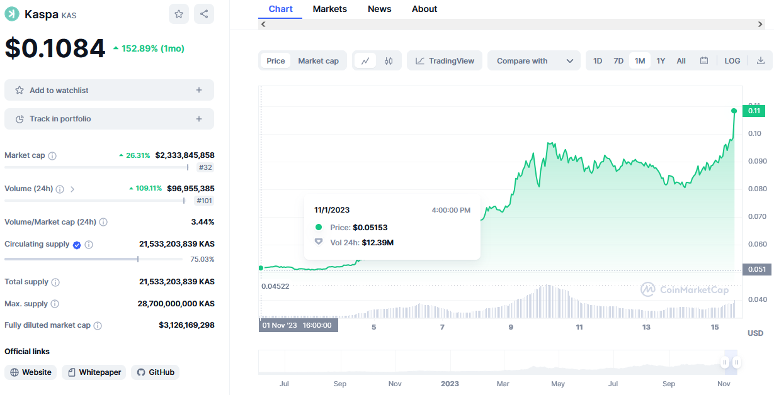Click the latest price point on chart
Viewport: 774px width, 395px height.
tap(734, 111)
